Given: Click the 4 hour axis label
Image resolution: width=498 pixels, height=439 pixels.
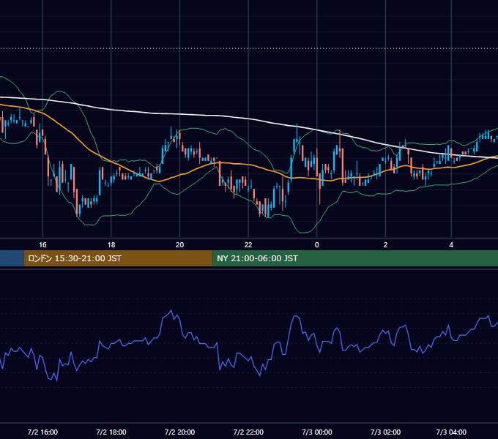Looking at the screenshot, I should click(x=451, y=245).
